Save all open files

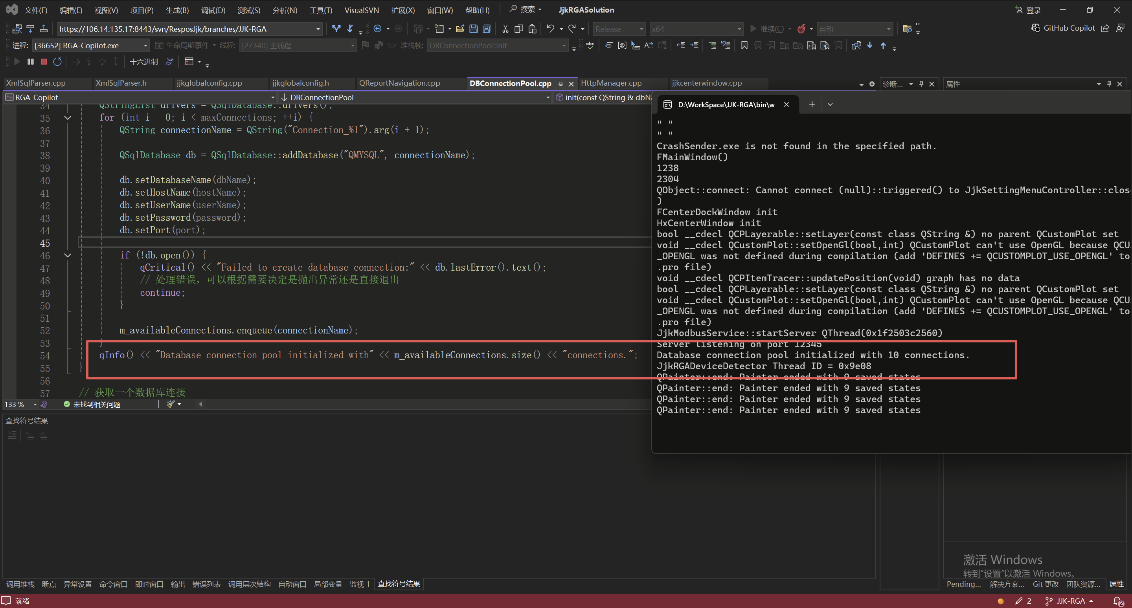(487, 29)
